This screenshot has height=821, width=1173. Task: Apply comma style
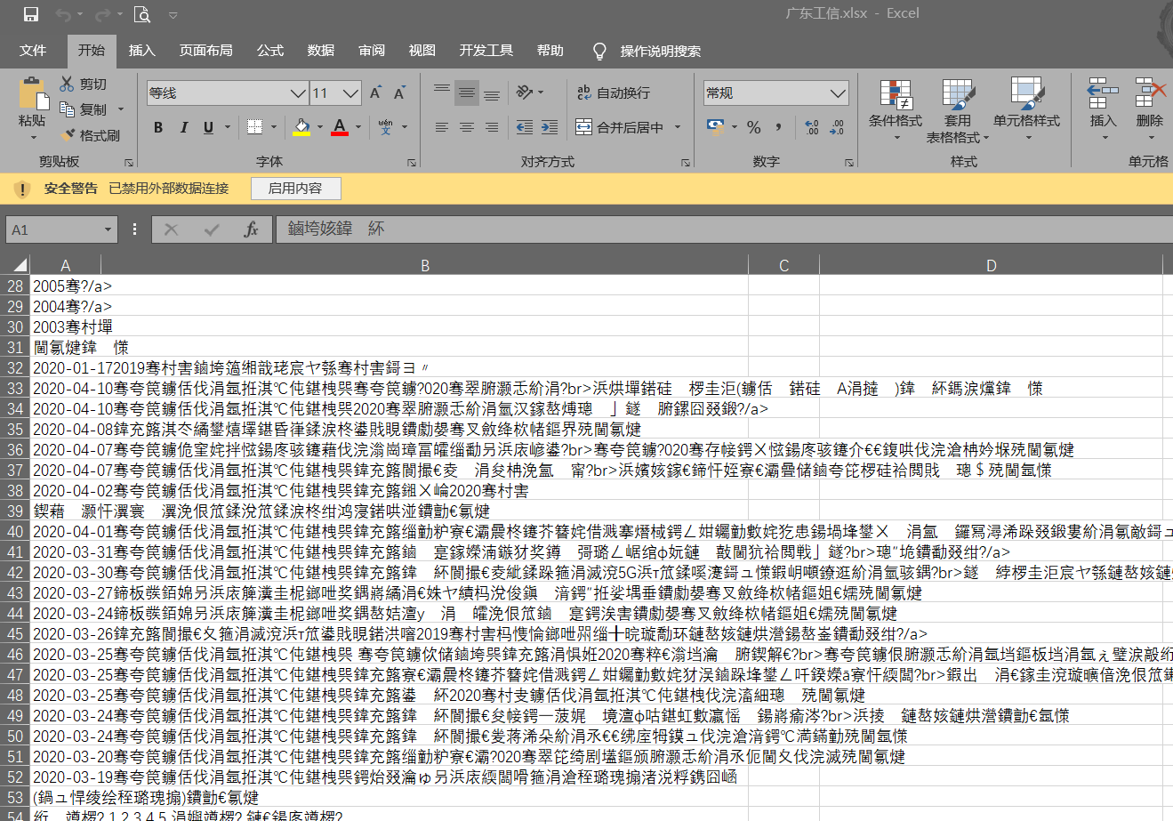click(x=779, y=127)
